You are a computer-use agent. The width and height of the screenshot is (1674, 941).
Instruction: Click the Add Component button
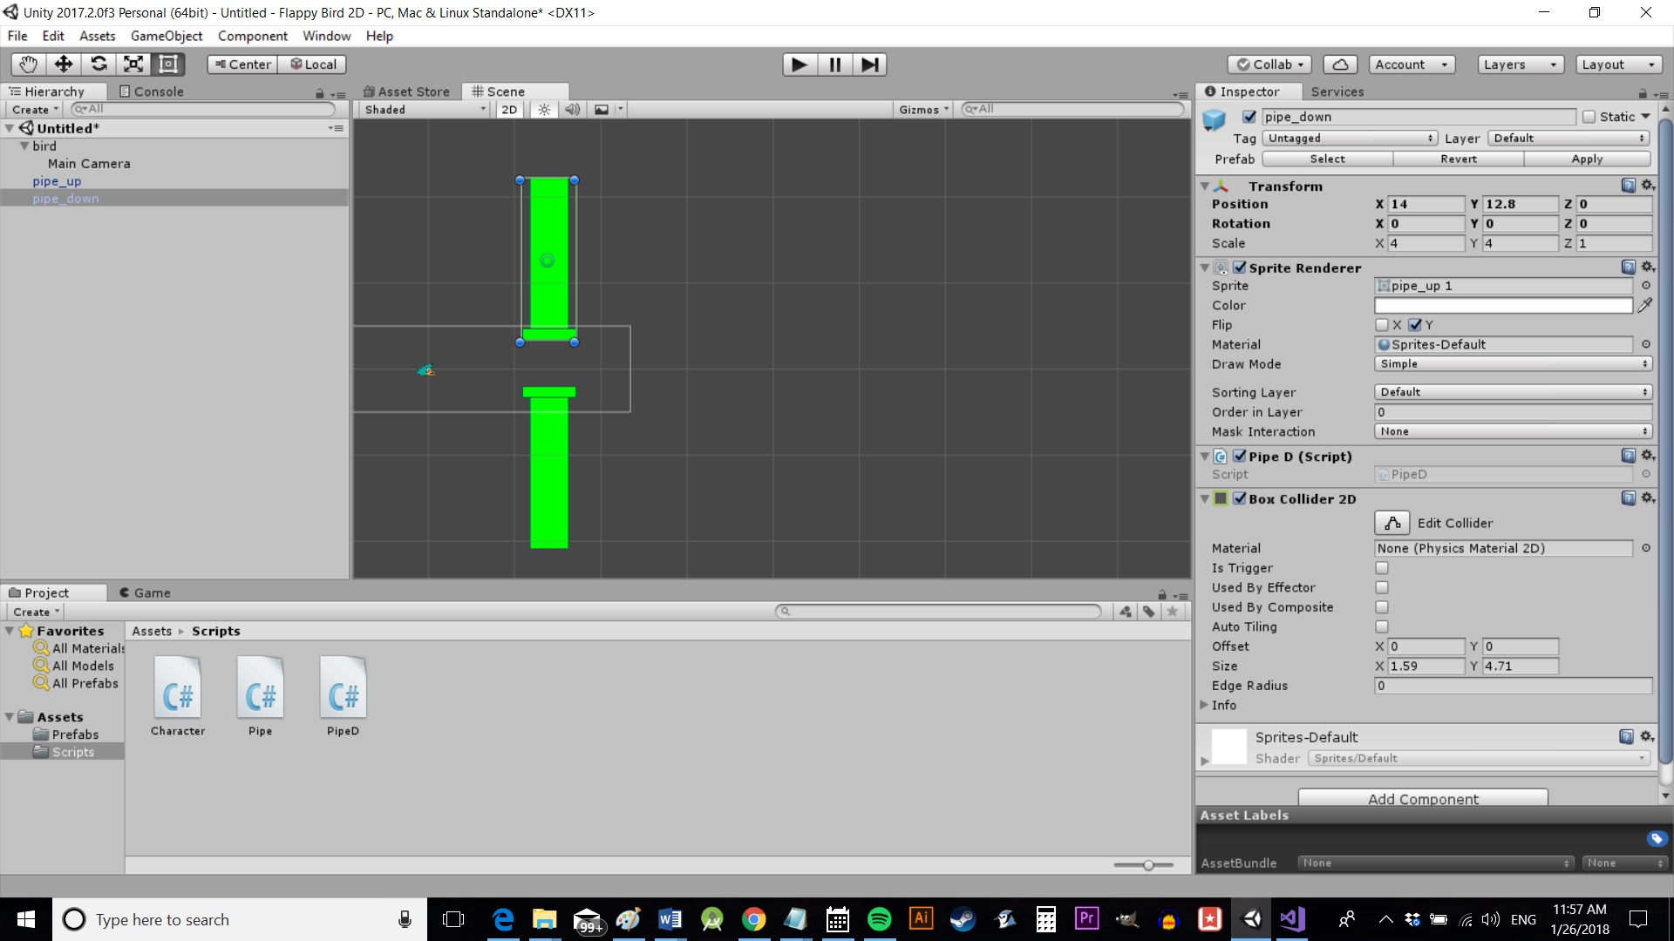click(x=1423, y=798)
